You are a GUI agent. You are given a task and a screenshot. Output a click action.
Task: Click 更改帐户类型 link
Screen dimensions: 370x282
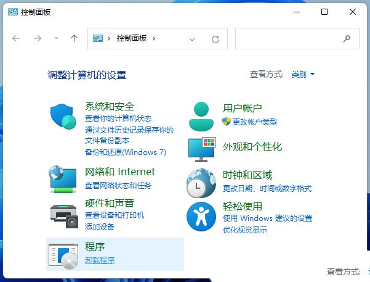pos(255,122)
